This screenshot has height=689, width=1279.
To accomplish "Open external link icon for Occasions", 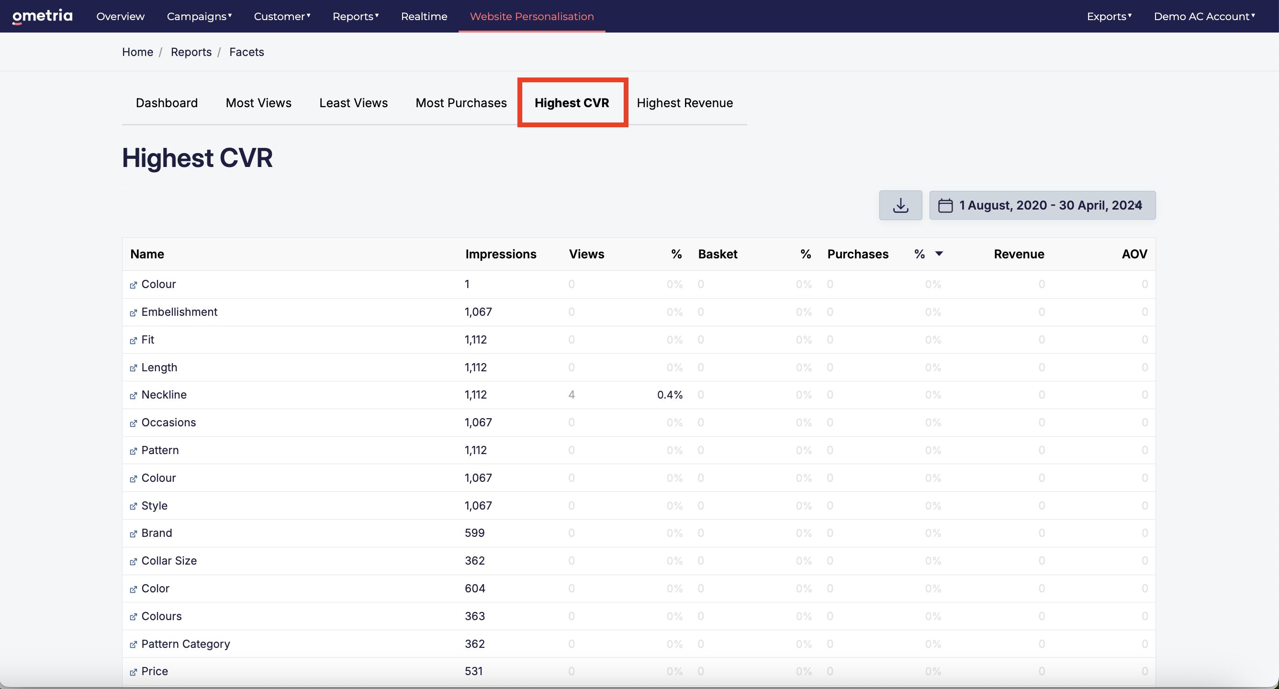I will click(x=133, y=423).
